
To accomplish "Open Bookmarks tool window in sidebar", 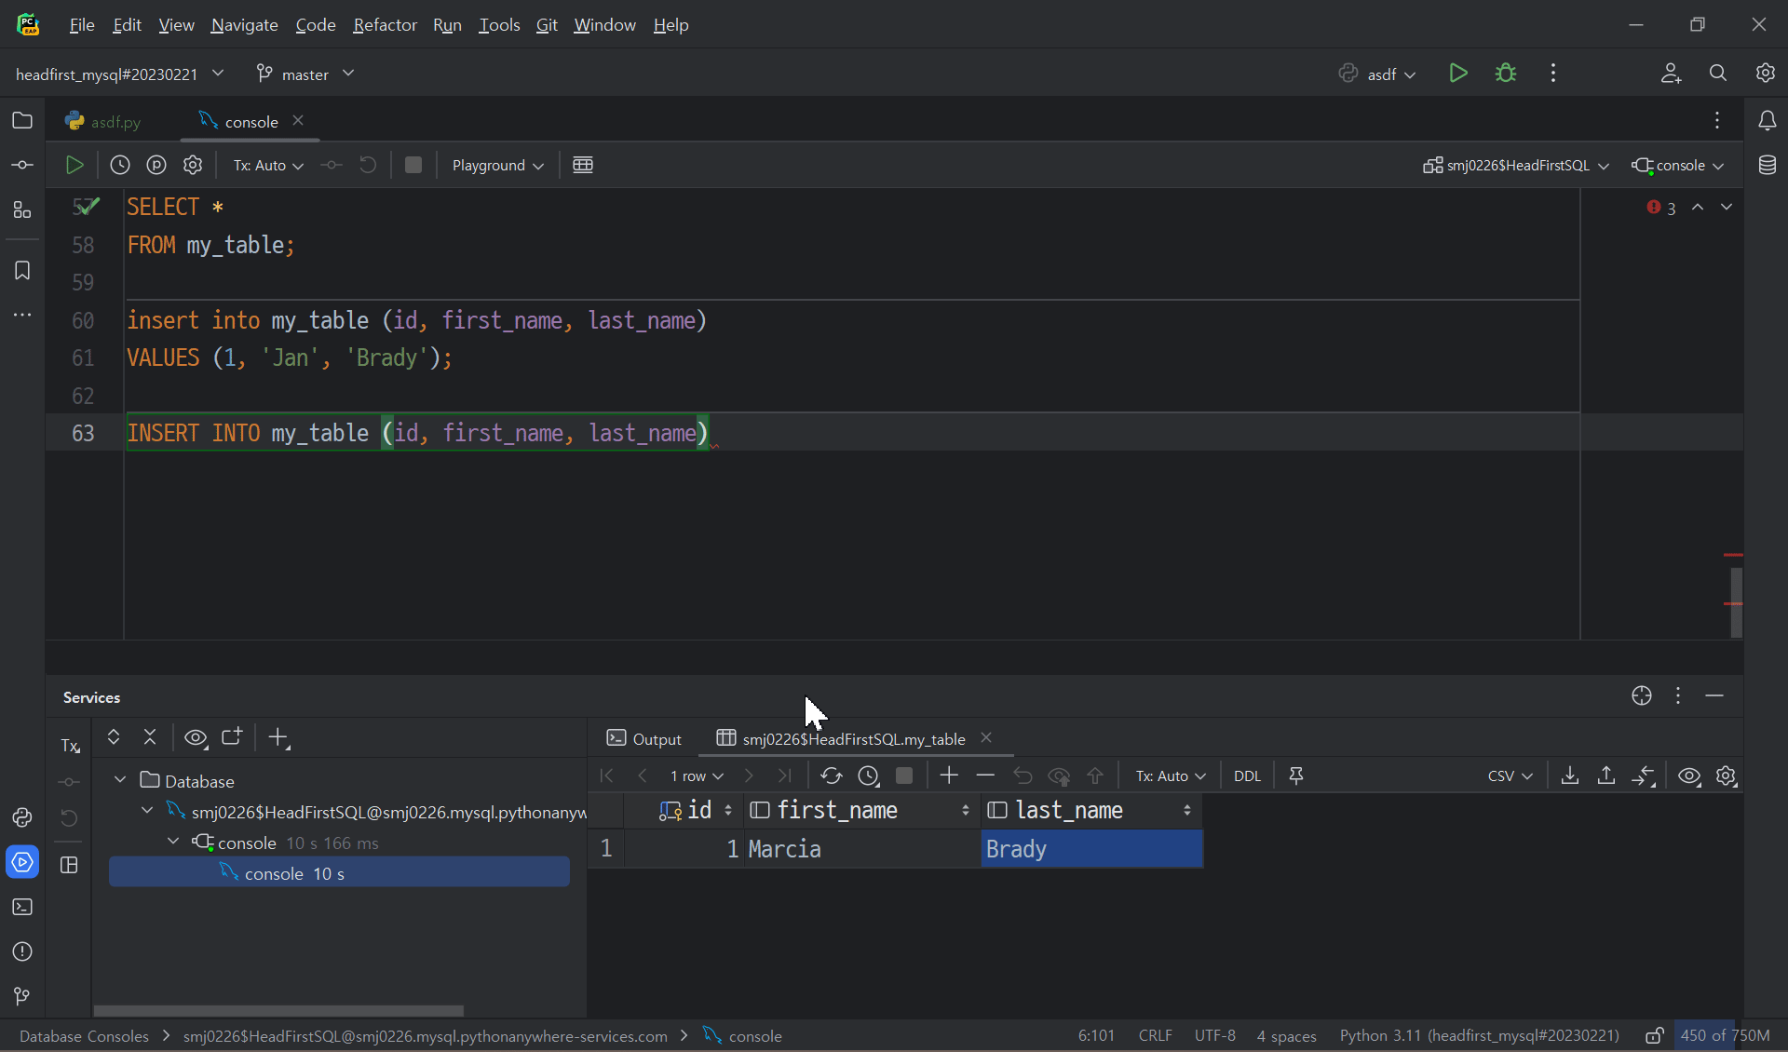I will [x=22, y=270].
